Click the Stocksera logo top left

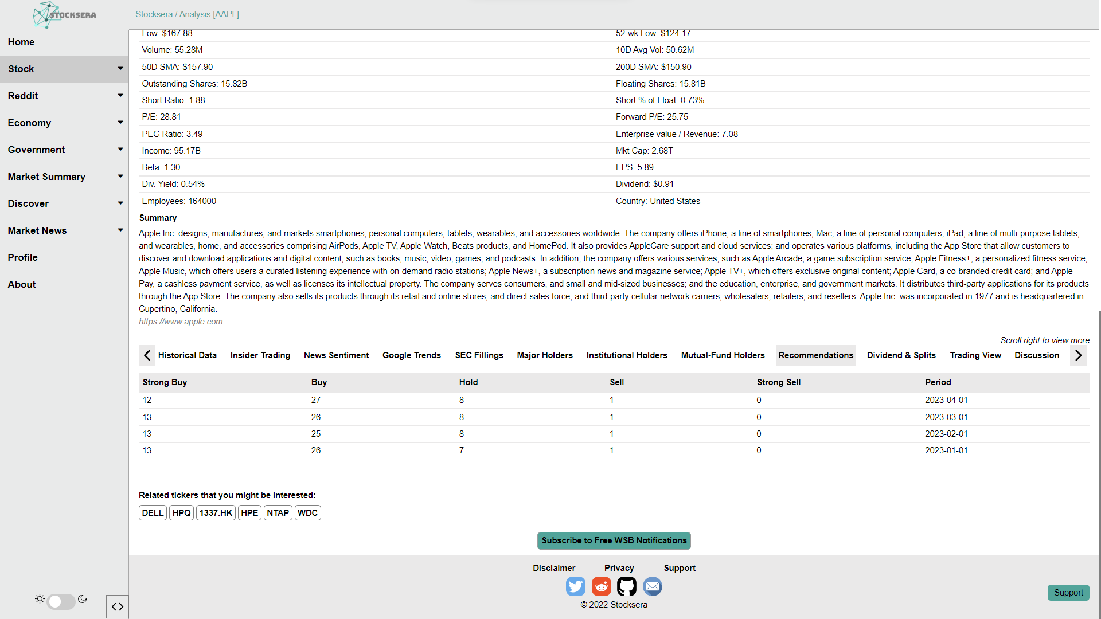click(64, 14)
